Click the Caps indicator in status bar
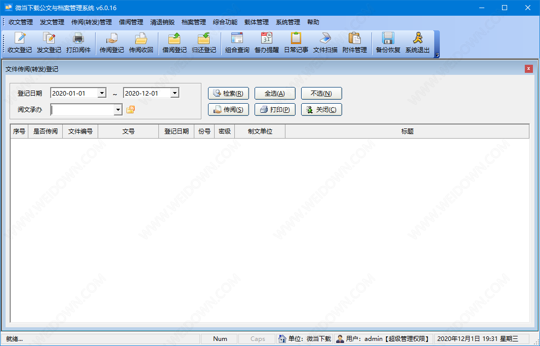The width and height of the screenshot is (540, 346). tap(258, 339)
